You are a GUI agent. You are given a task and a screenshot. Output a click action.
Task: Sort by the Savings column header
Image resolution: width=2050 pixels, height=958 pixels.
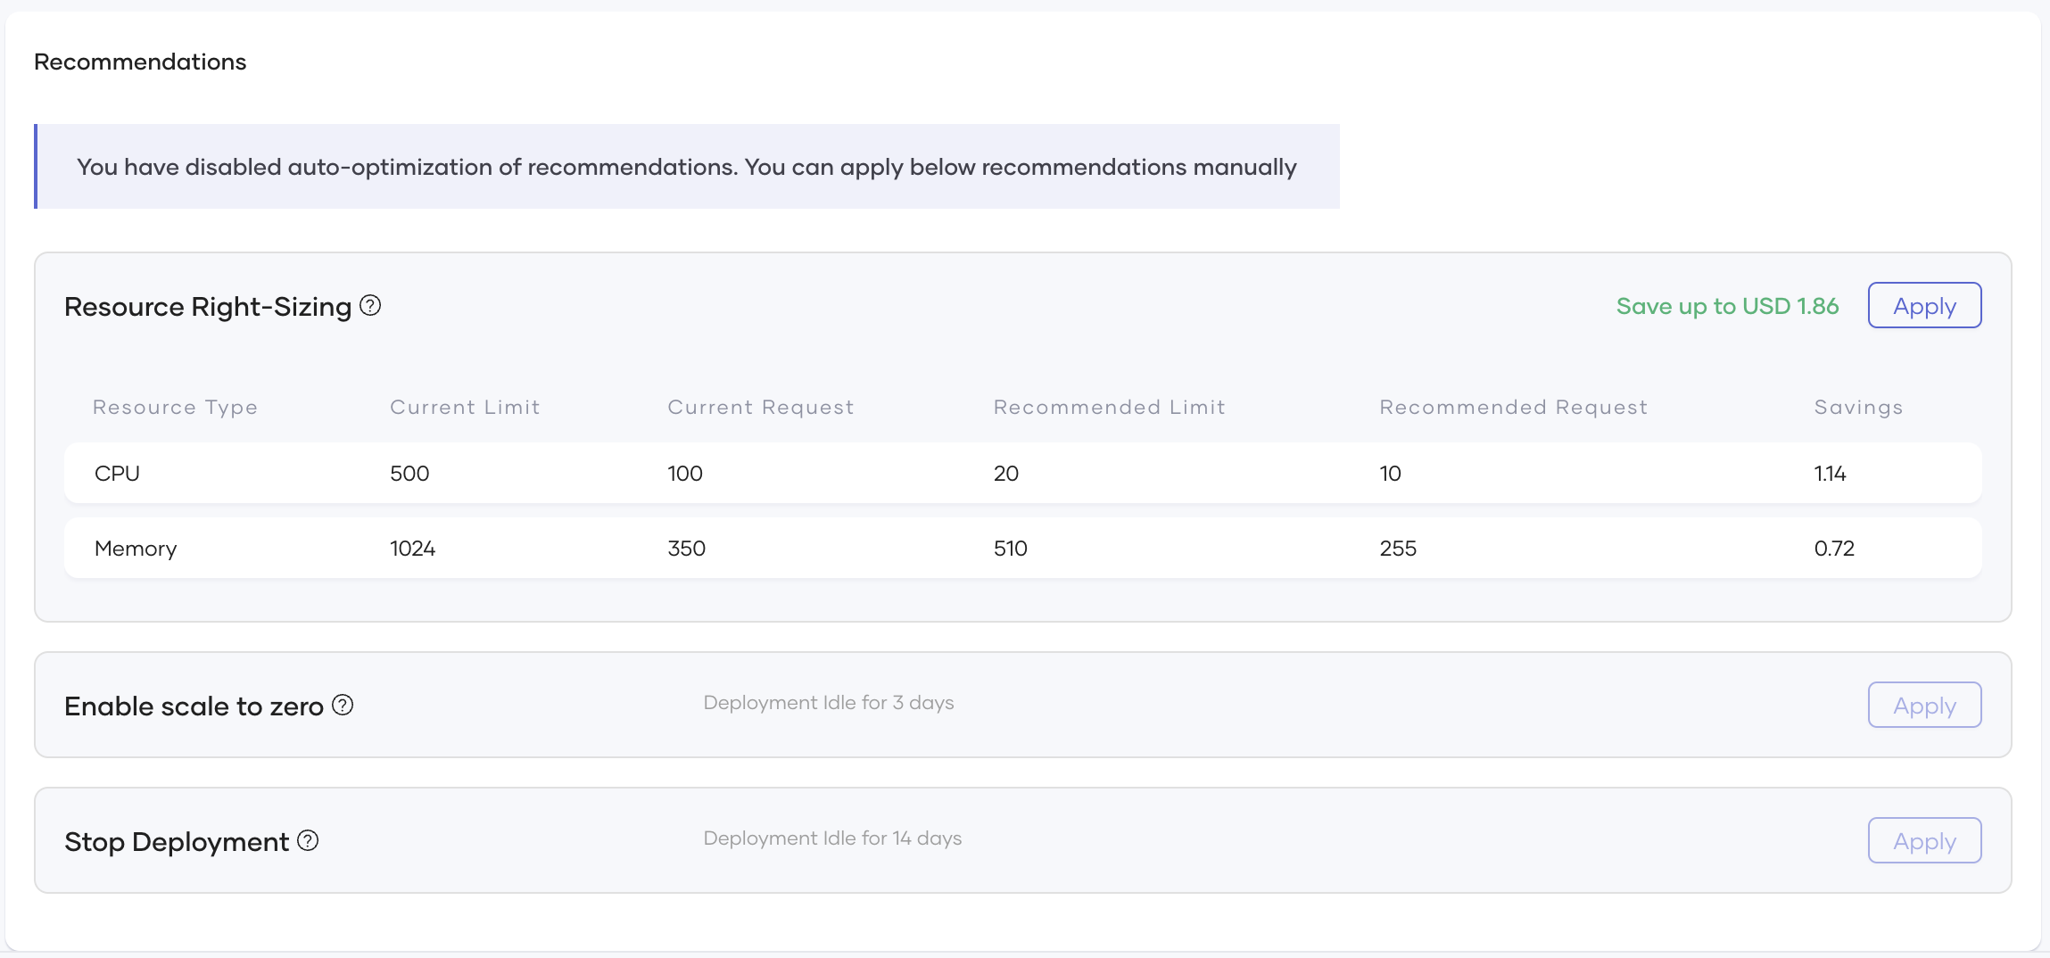coord(1858,407)
